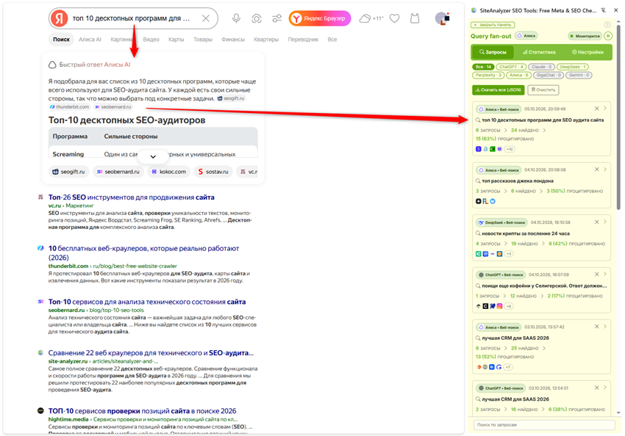Open the user profile avatar

coord(442,18)
